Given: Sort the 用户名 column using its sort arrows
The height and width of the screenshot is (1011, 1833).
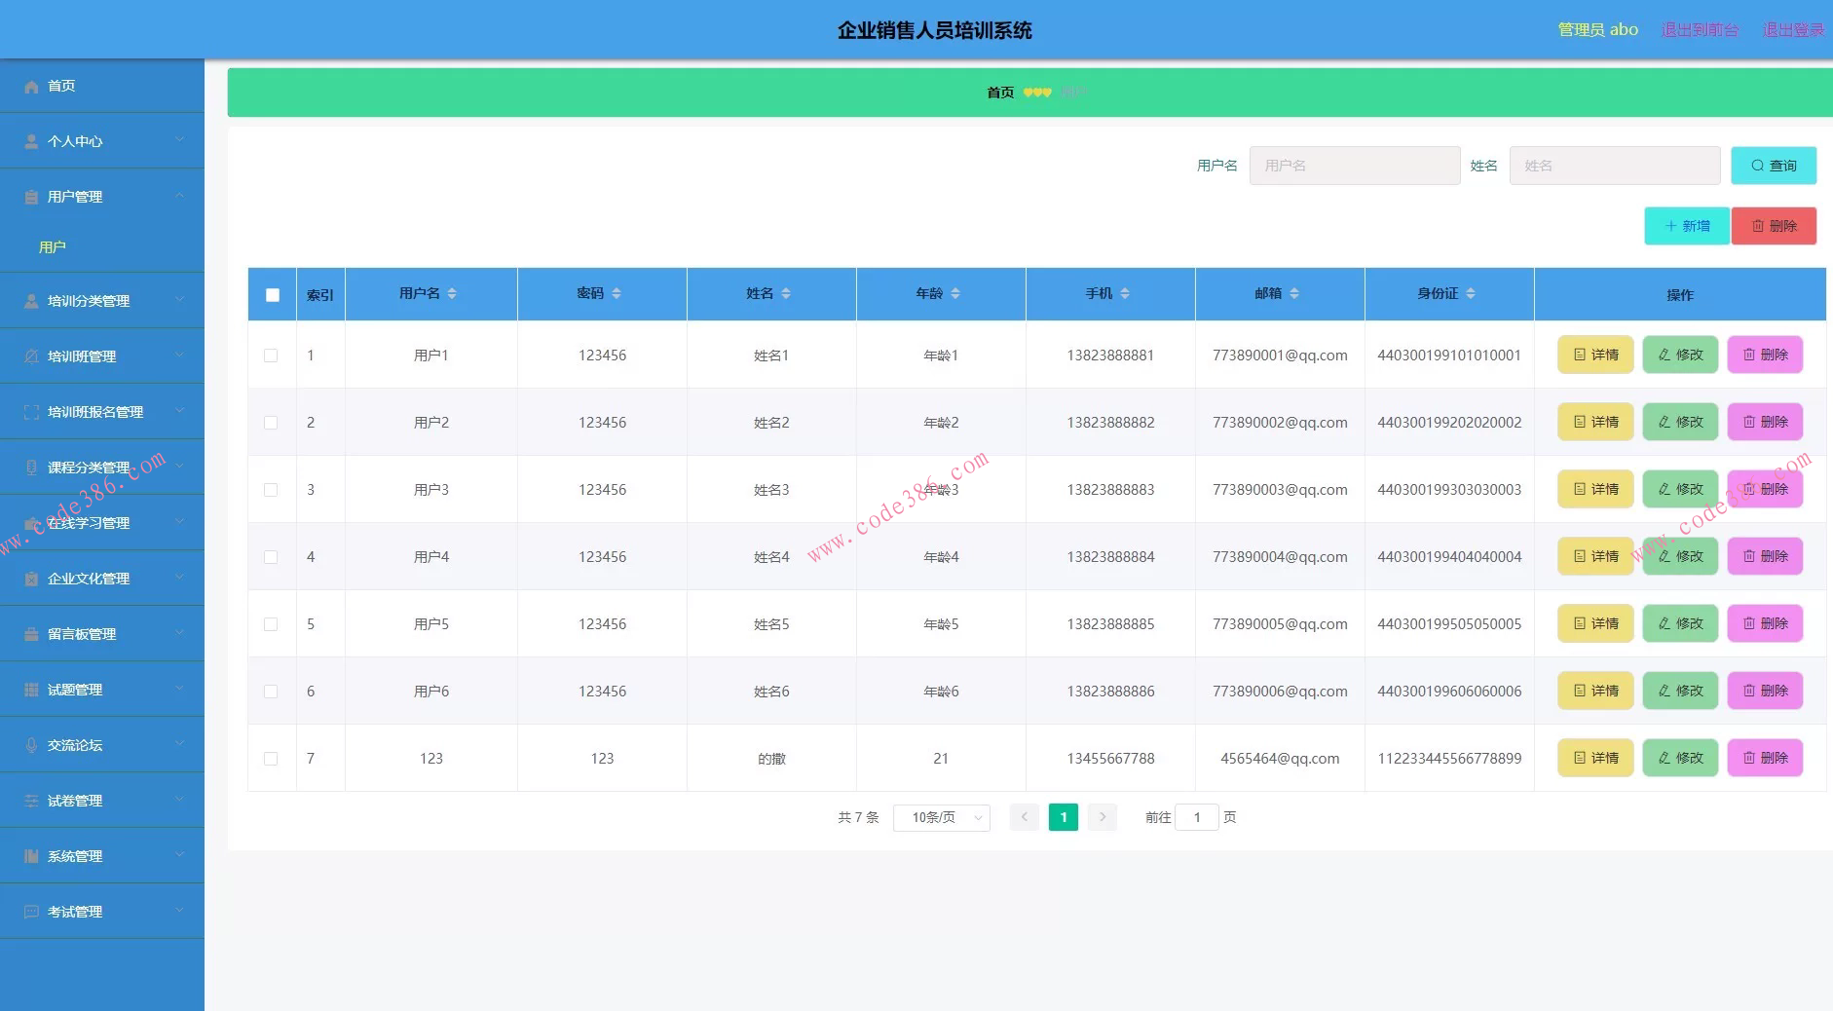Looking at the screenshot, I should point(452,293).
